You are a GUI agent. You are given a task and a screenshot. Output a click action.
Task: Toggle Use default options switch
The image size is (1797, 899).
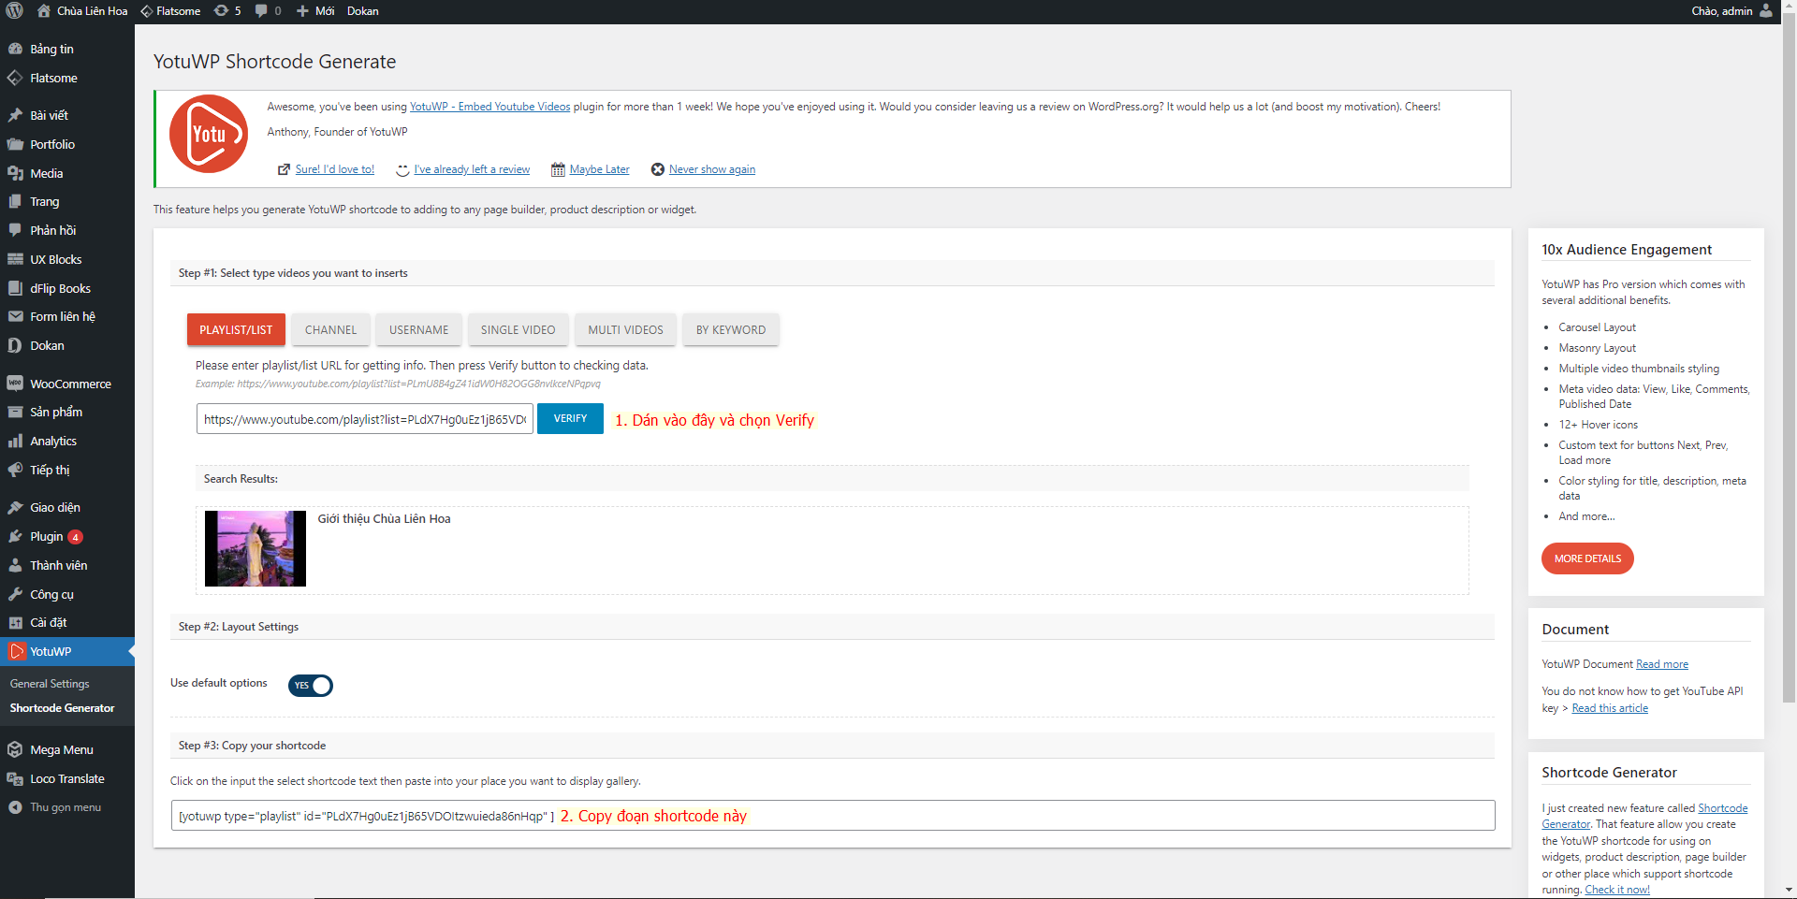[311, 686]
